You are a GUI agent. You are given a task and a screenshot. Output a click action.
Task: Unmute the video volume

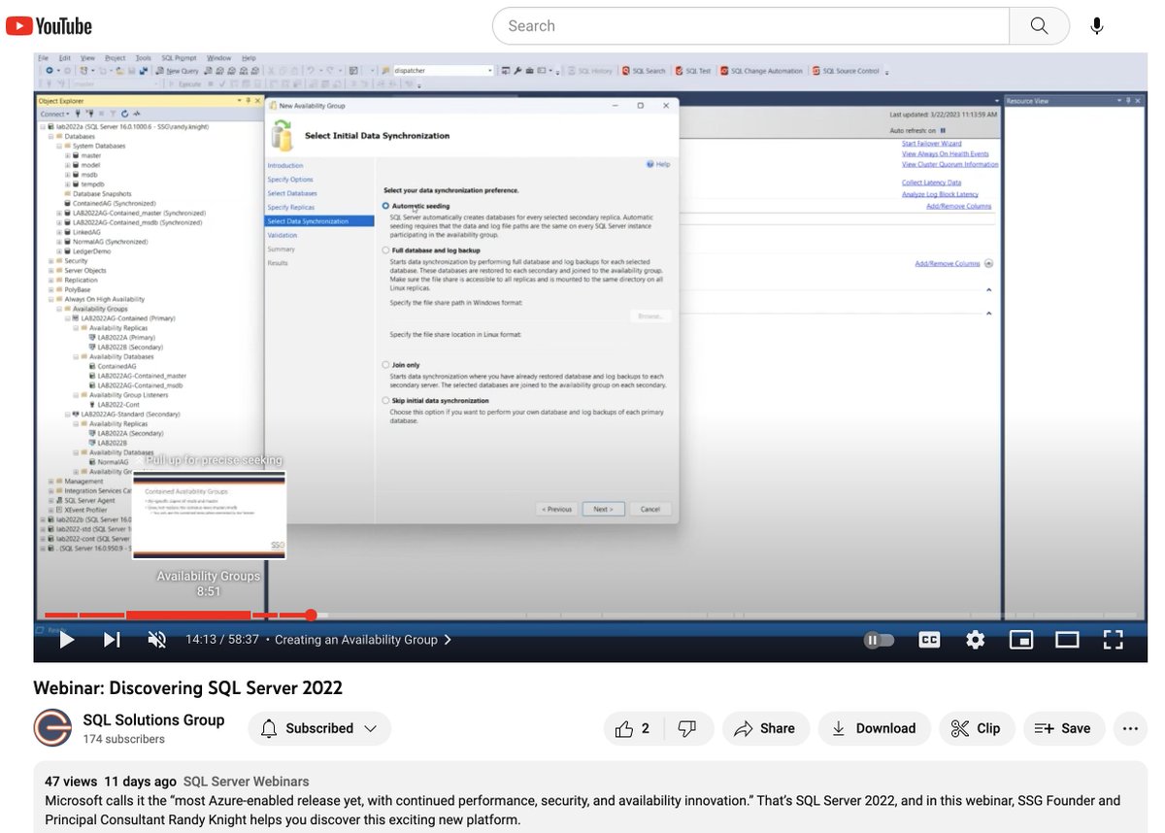click(156, 640)
